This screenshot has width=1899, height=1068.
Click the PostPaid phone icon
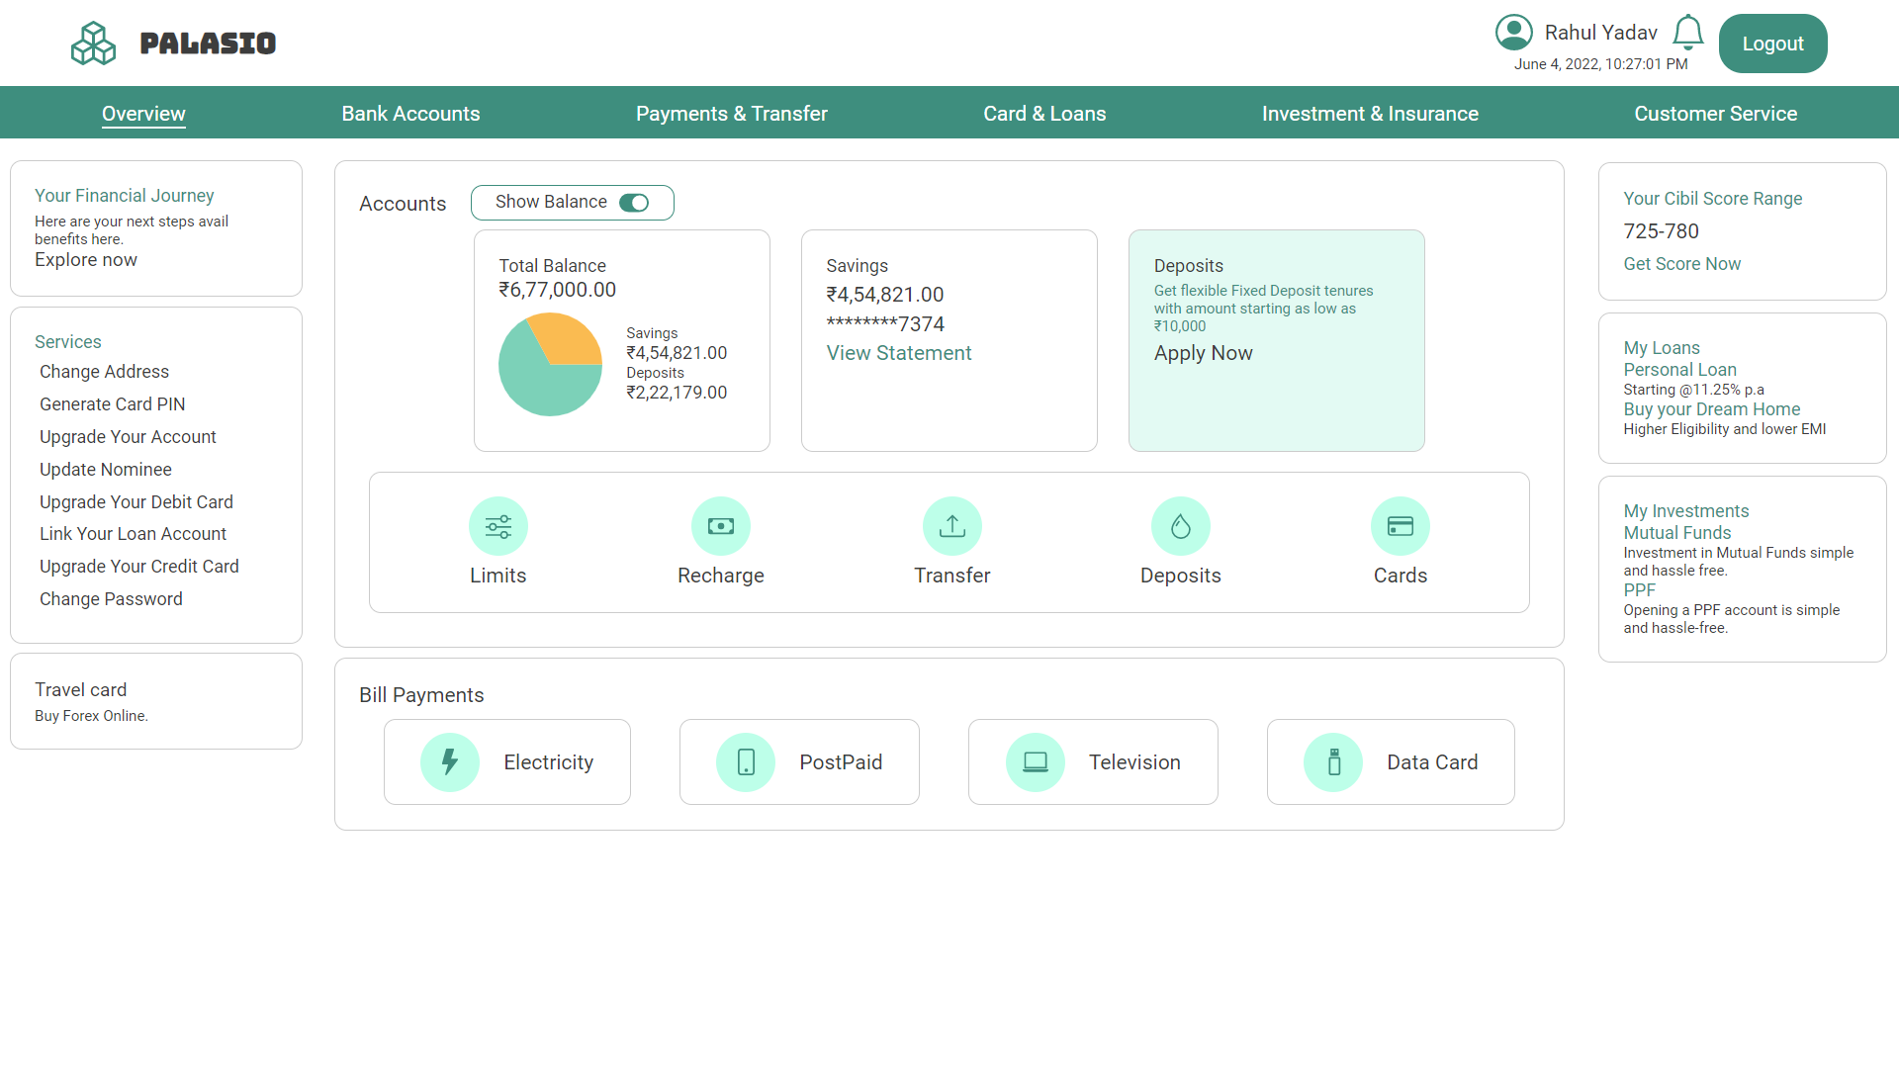[746, 762]
